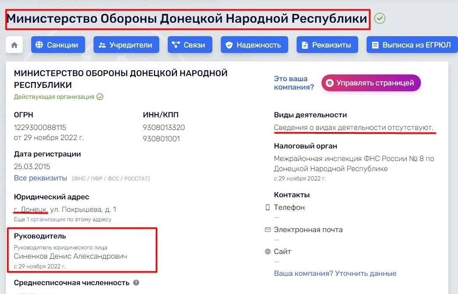Click the home icon above the company card

click(x=14, y=45)
